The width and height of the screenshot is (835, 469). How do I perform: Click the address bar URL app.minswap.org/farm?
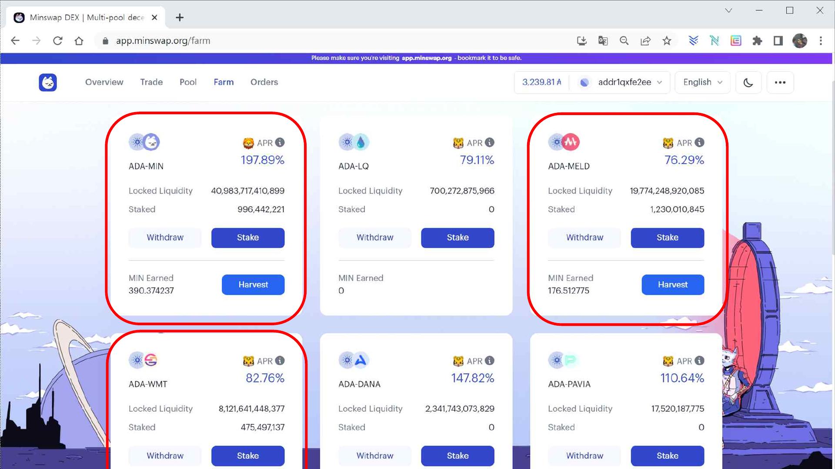point(163,41)
